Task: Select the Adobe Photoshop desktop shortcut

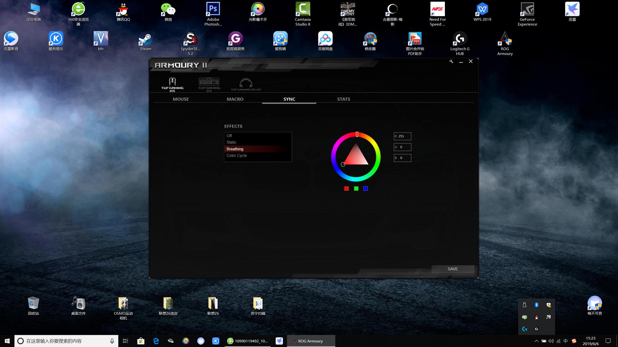Action: click(x=213, y=14)
